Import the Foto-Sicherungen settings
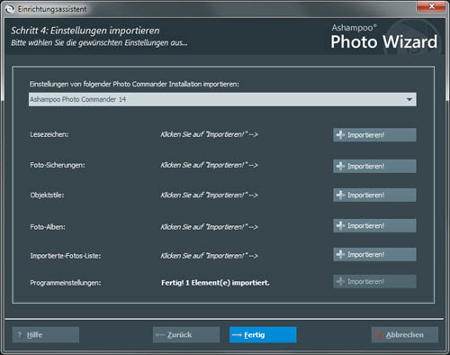The width and height of the screenshot is (450, 355). 374,166
